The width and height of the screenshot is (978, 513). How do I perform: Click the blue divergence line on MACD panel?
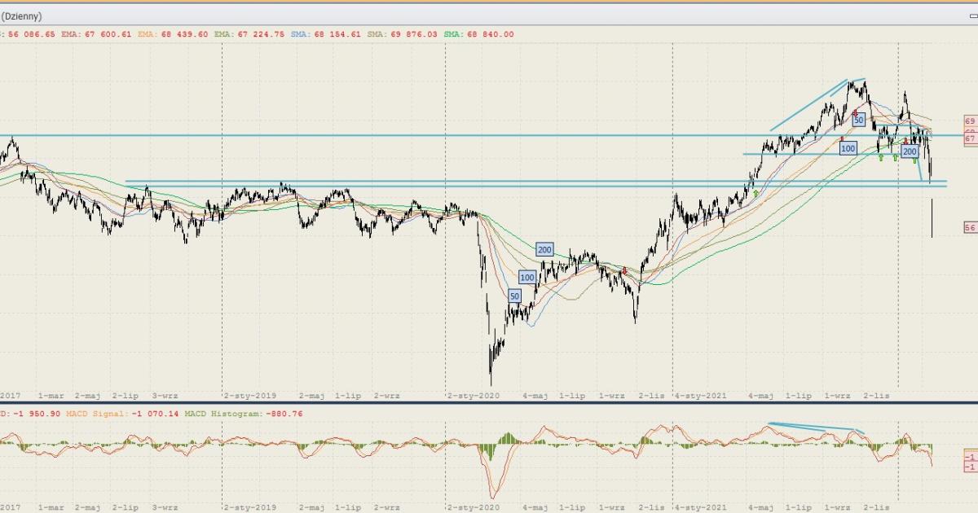[815, 427]
